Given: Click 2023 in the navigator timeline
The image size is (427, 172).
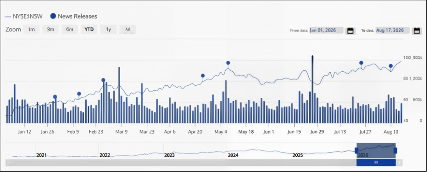Looking at the screenshot, I should (x=169, y=155).
